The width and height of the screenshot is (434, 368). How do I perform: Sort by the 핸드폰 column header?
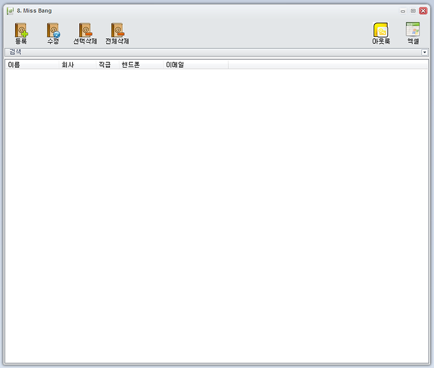click(x=141, y=65)
